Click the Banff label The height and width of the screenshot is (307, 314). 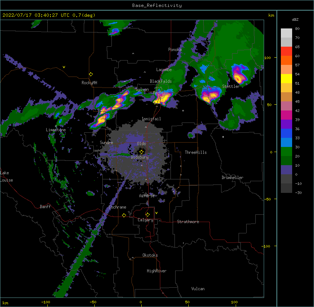[45, 207]
